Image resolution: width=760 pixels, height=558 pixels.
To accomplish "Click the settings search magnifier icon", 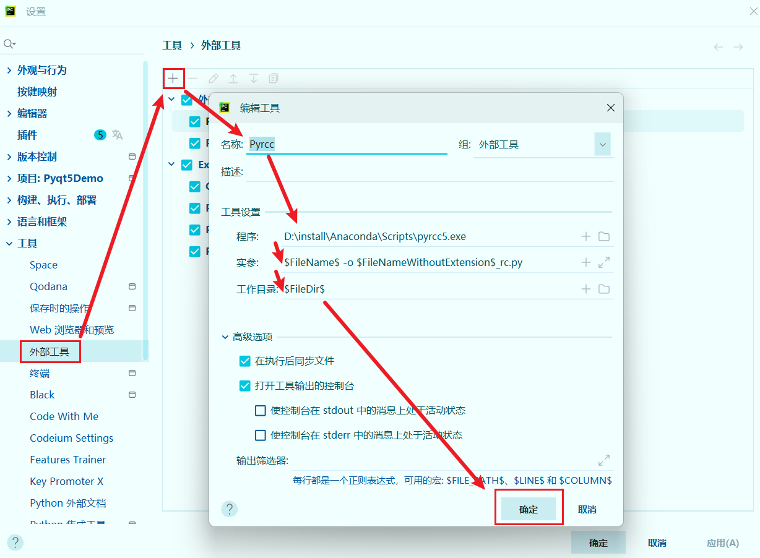I will pos(9,44).
